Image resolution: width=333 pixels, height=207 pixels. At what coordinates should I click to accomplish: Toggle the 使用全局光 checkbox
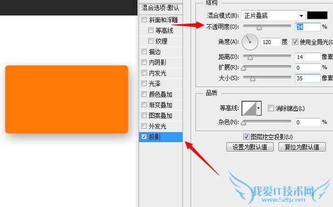(x=295, y=42)
